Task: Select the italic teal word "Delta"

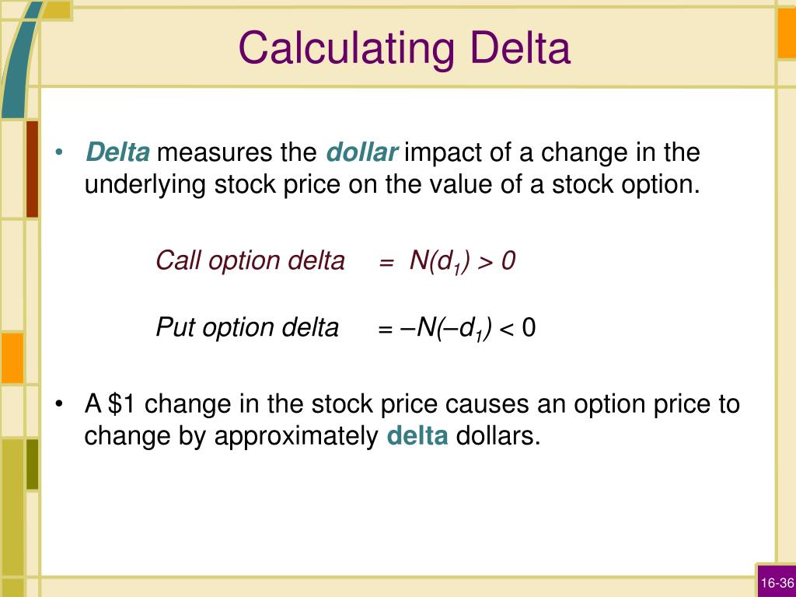Action: 118,152
